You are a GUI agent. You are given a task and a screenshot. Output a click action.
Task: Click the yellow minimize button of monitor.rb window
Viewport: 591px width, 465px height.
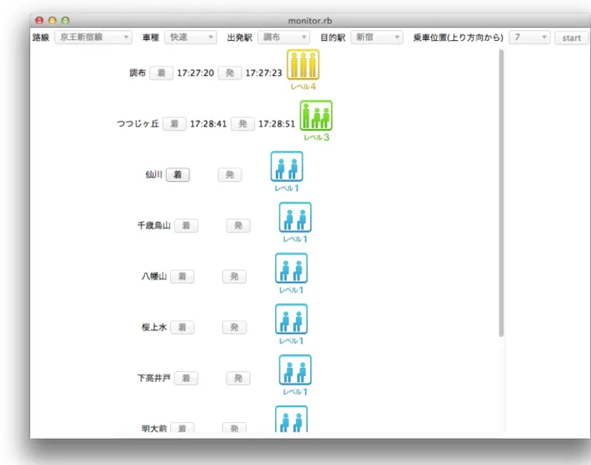(x=52, y=20)
